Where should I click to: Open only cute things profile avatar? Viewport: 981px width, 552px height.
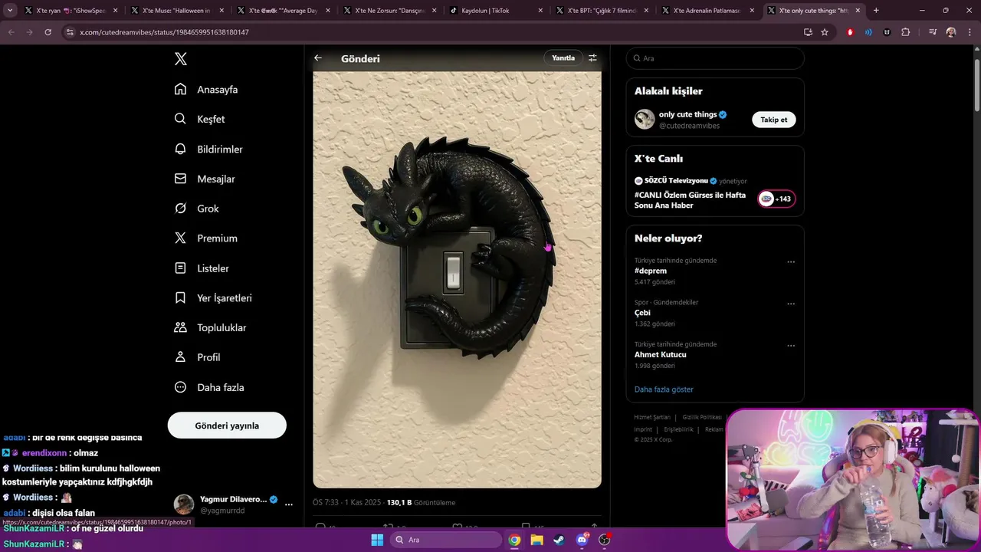(645, 120)
